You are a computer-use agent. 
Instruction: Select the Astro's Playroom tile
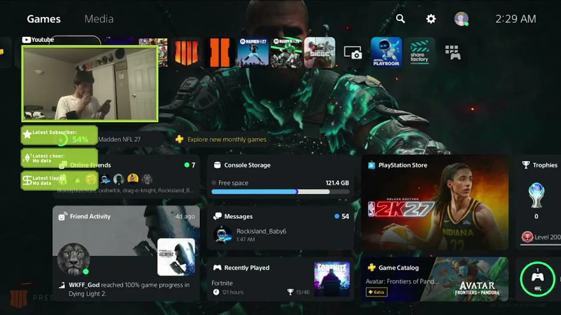[386, 53]
